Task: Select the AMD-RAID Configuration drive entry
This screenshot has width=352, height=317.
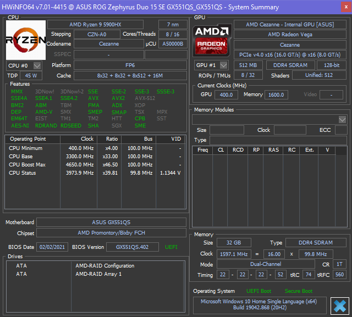Action: 95,266
